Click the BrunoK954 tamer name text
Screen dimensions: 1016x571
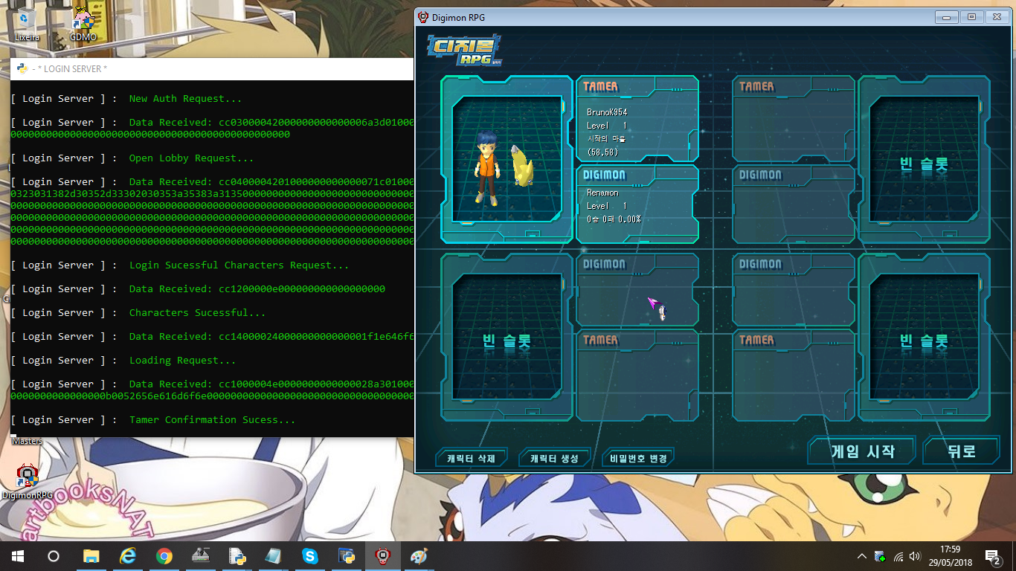coord(607,112)
